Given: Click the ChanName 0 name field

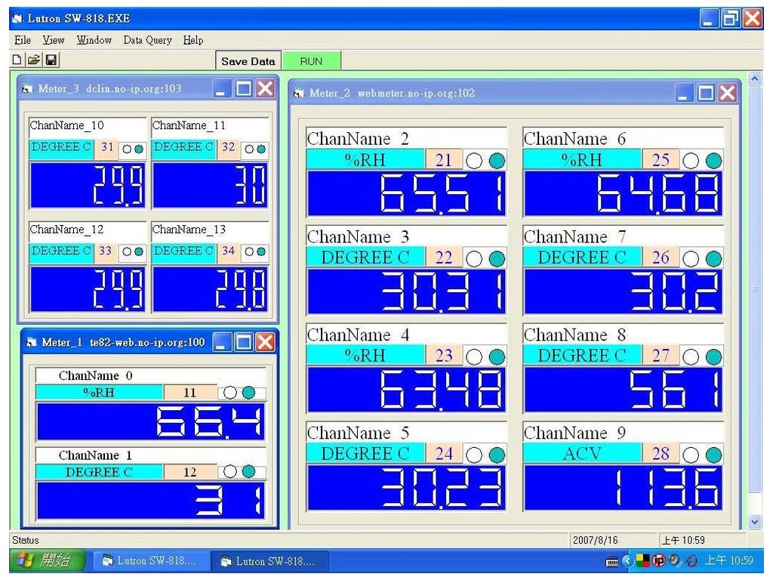Looking at the screenshot, I should pos(150,376).
